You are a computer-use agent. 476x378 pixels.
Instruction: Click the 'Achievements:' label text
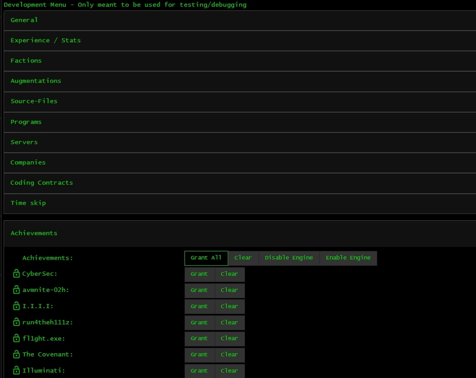(48, 258)
